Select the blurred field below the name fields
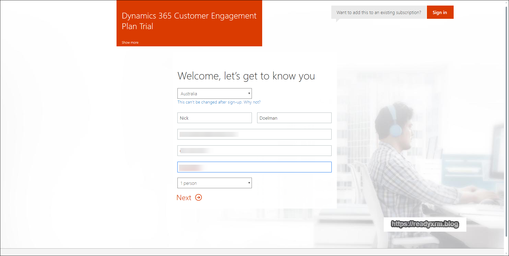Image resolution: width=509 pixels, height=256 pixels. [254, 134]
